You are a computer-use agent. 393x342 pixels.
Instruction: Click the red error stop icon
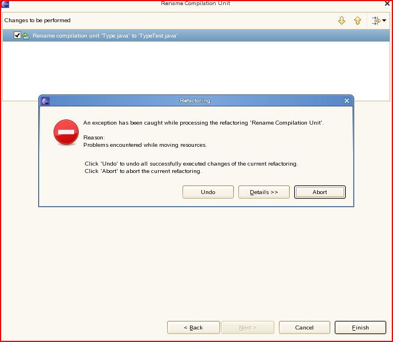tap(66, 132)
